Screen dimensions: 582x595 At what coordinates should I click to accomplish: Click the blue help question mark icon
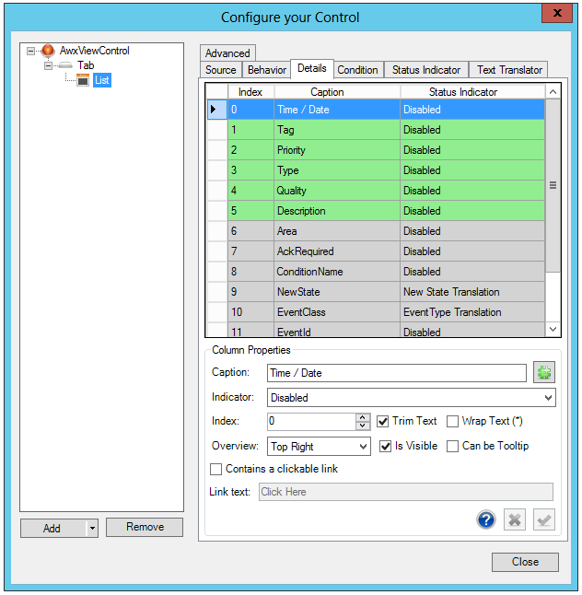[x=486, y=520]
